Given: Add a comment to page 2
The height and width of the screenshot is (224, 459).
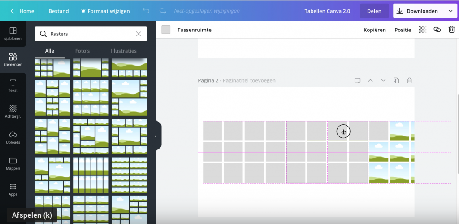Looking at the screenshot, I should pos(357,80).
